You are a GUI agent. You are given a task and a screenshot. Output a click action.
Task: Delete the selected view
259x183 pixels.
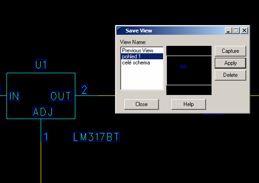click(230, 75)
